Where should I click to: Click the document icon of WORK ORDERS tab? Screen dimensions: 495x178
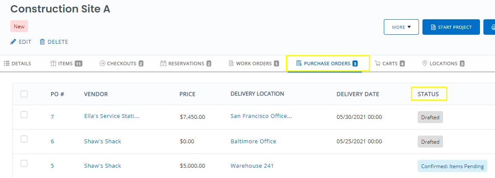231,63
